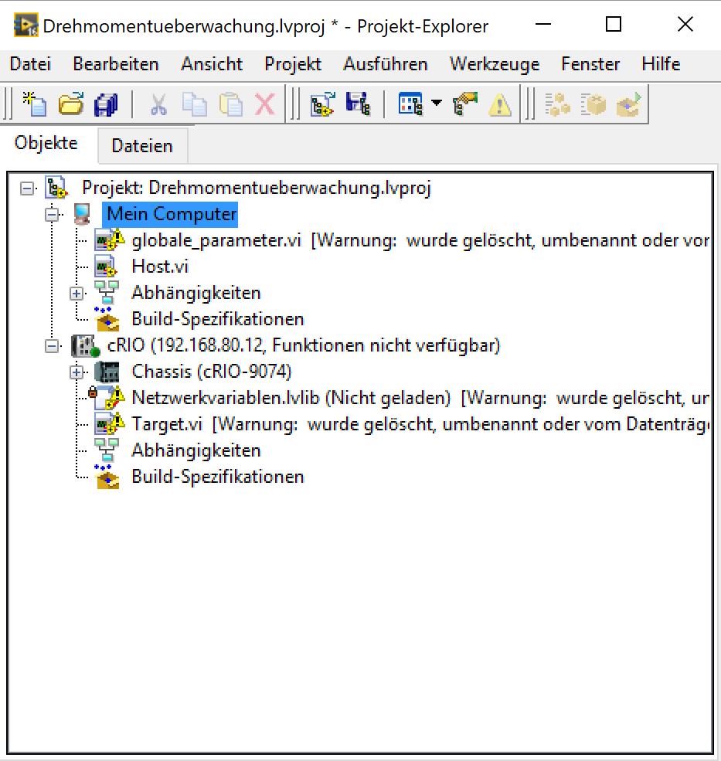Open the Hilfe menu
This screenshot has height=761, width=721.
coord(661,64)
